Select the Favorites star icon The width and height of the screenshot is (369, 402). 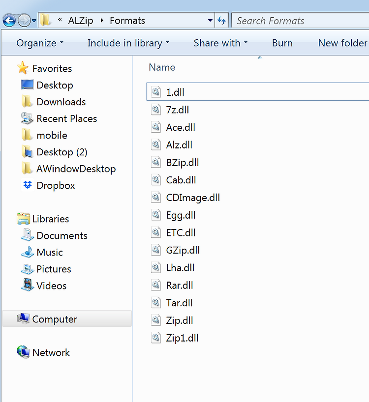(23, 68)
